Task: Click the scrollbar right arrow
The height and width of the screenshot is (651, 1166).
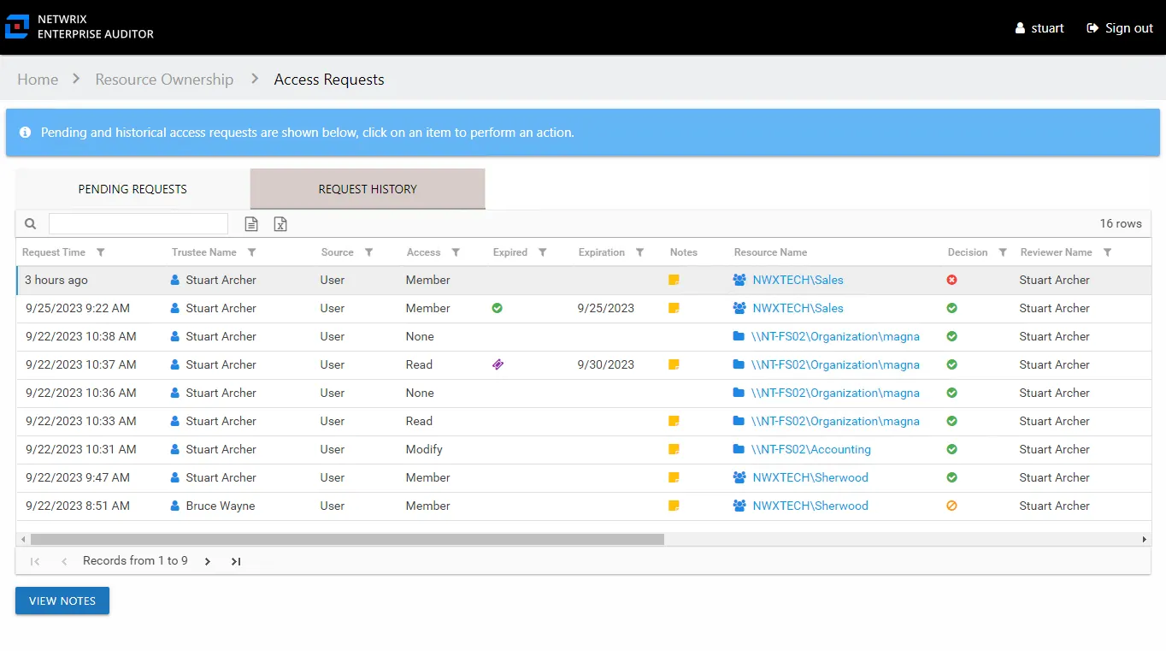Action: [x=1145, y=540]
